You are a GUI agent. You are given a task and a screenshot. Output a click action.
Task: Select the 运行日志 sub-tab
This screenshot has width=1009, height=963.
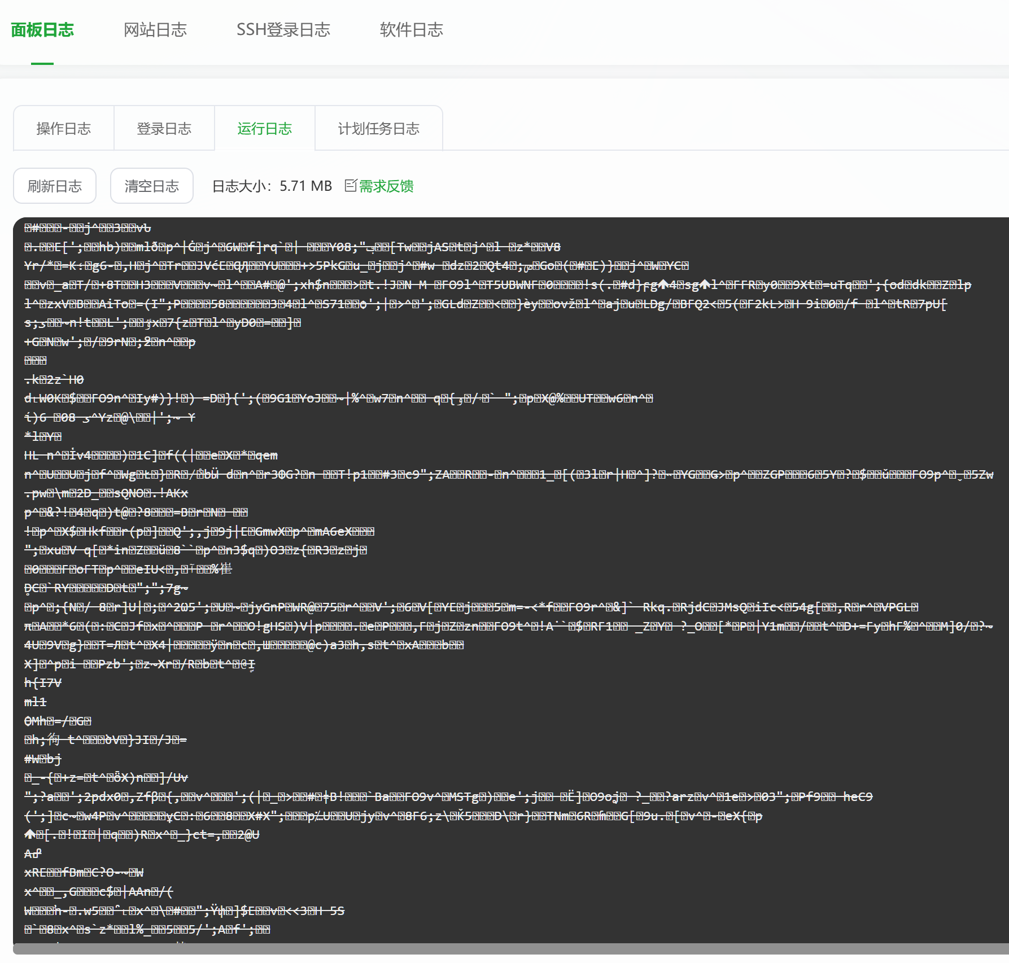click(264, 129)
